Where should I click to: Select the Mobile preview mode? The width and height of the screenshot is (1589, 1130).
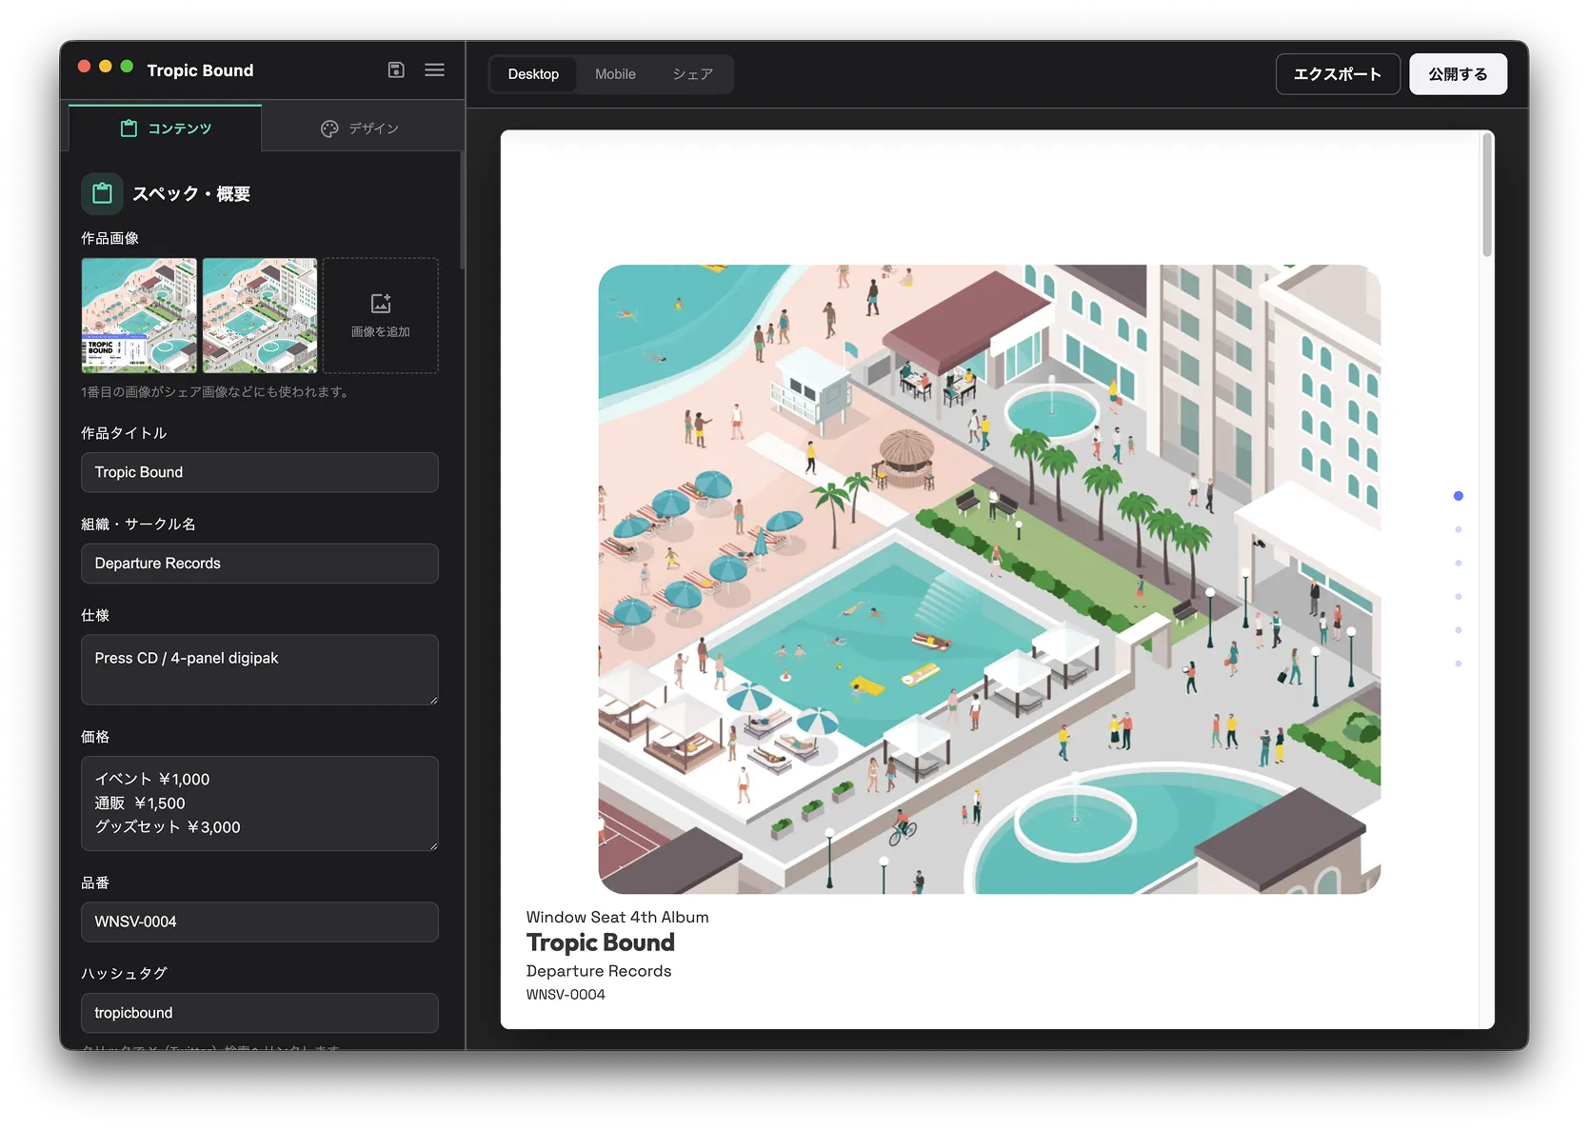pos(615,74)
